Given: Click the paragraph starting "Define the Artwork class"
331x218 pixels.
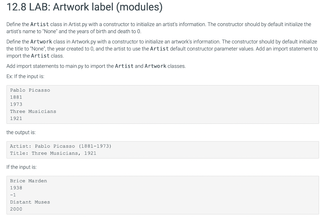Looking at the screenshot, I should pos(162,49).
